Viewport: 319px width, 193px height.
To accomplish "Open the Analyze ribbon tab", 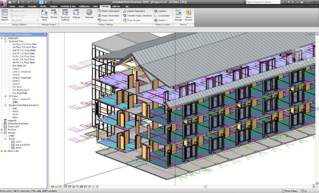I will coord(54,6).
